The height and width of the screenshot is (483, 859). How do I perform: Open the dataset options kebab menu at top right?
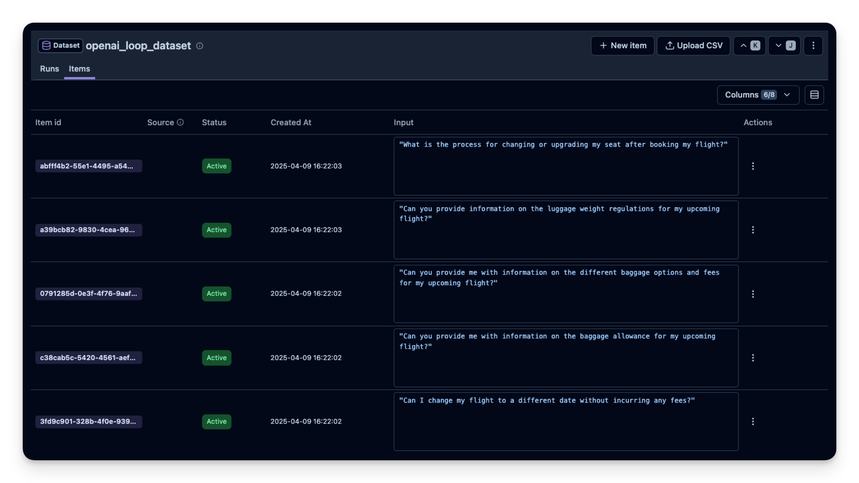coord(813,45)
